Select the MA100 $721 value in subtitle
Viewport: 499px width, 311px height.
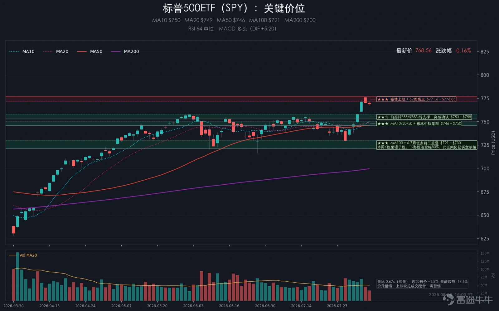coord(264,20)
